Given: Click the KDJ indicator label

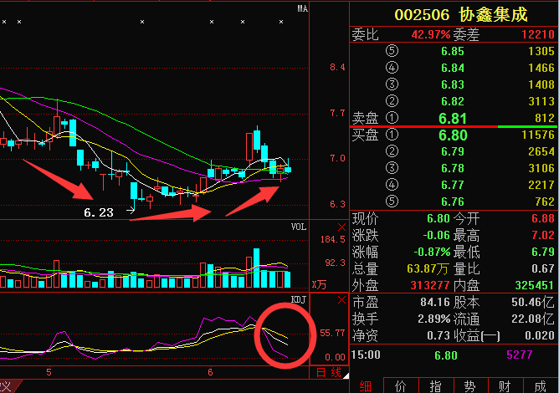Looking at the screenshot, I should click(x=298, y=299).
